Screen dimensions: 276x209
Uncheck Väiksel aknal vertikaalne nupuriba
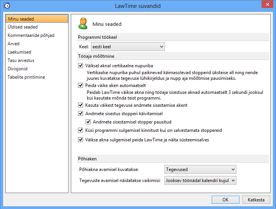pos(80,66)
